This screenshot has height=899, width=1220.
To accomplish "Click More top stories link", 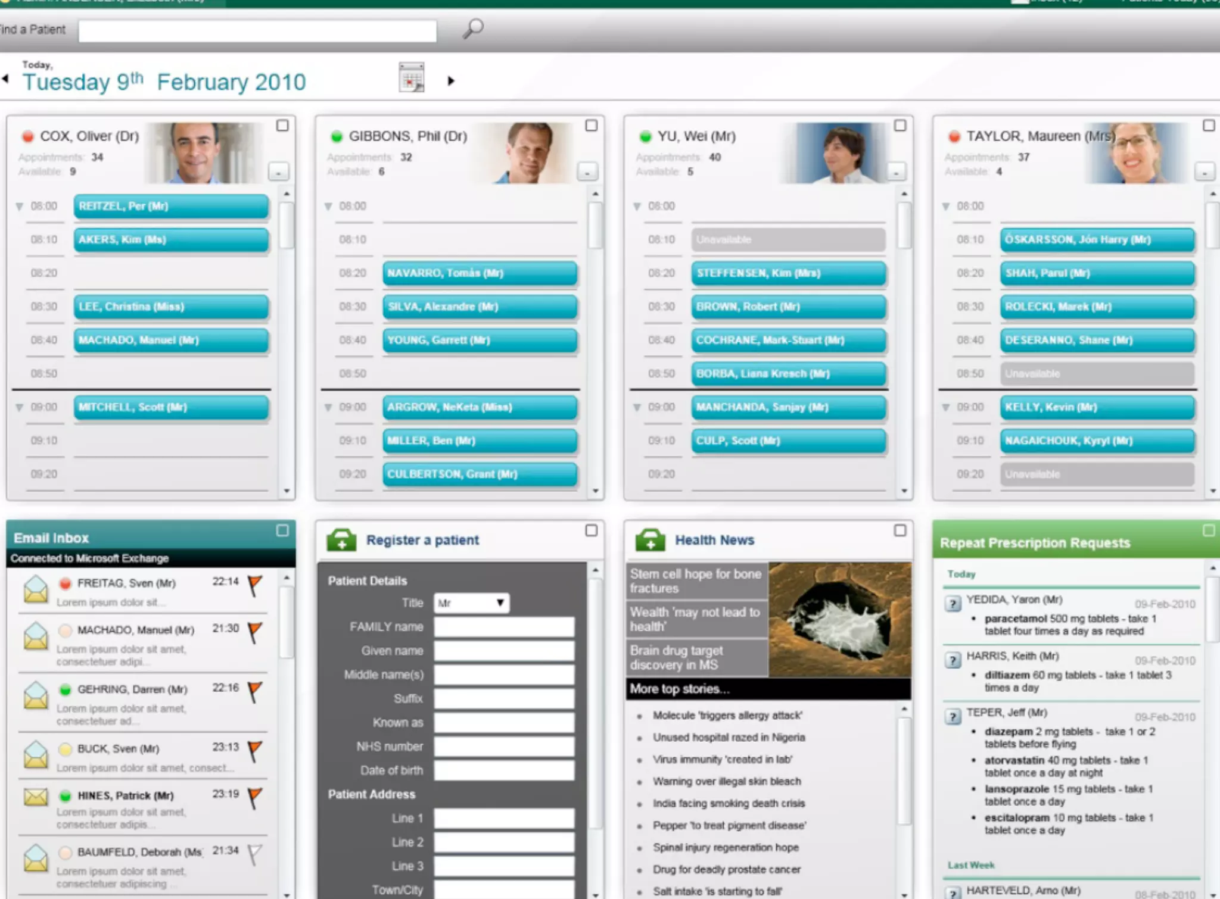I will [x=680, y=689].
